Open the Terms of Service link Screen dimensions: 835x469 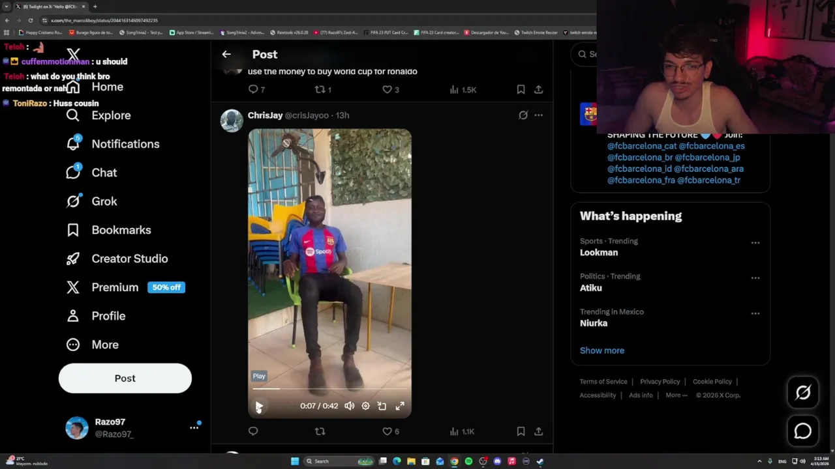[x=603, y=382]
